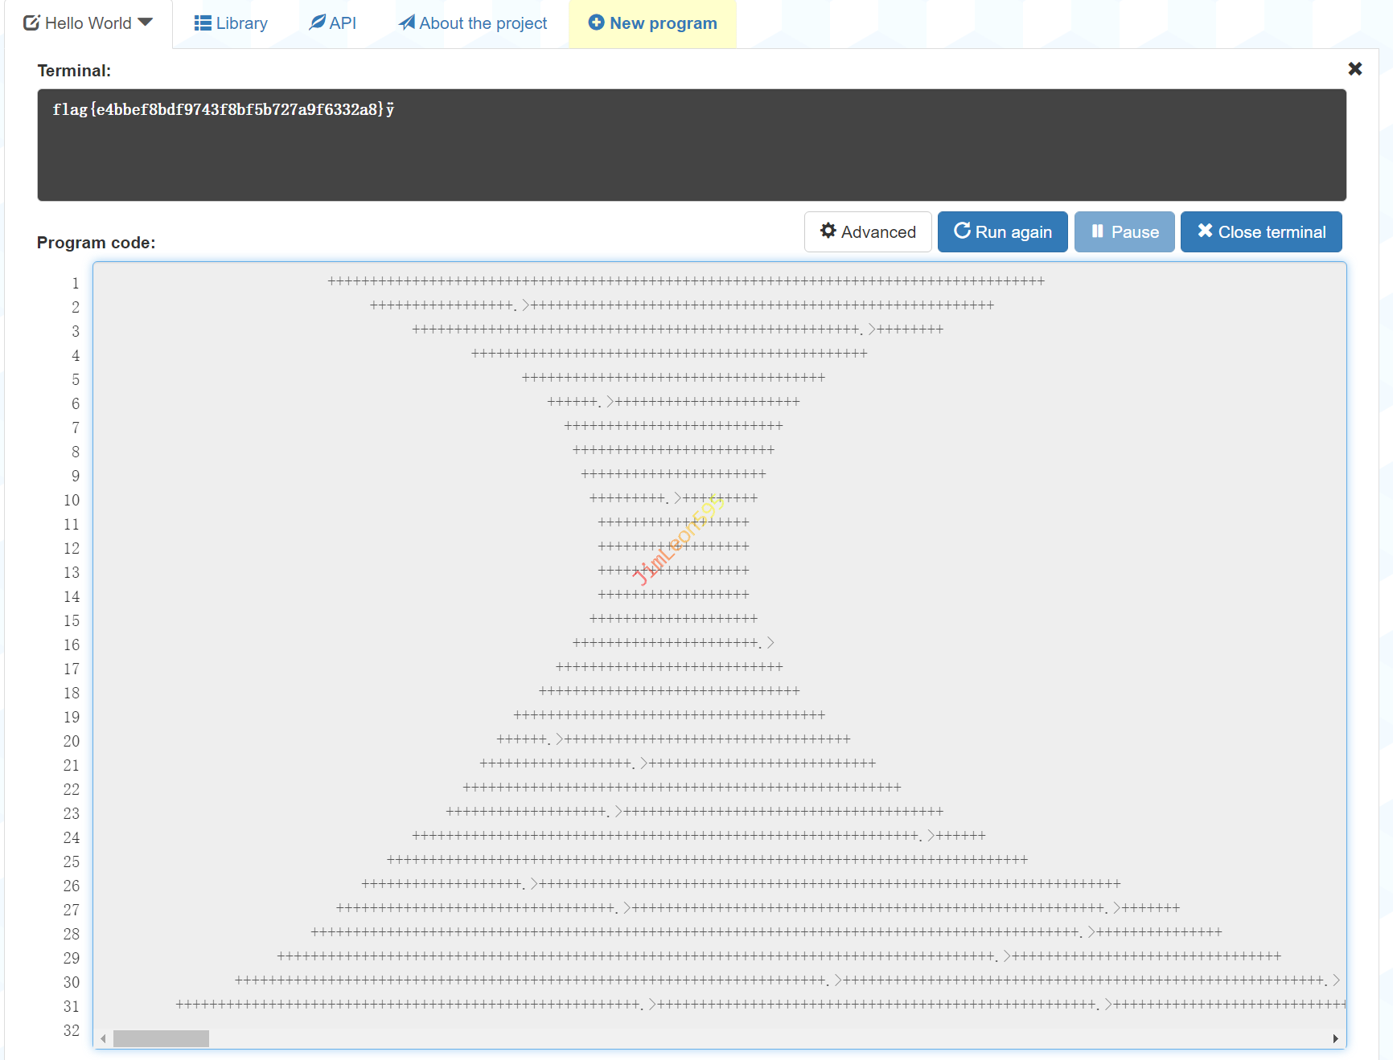Click the X icon on Close terminal
This screenshot has width=1393, height=1060.
point(1204,231)
